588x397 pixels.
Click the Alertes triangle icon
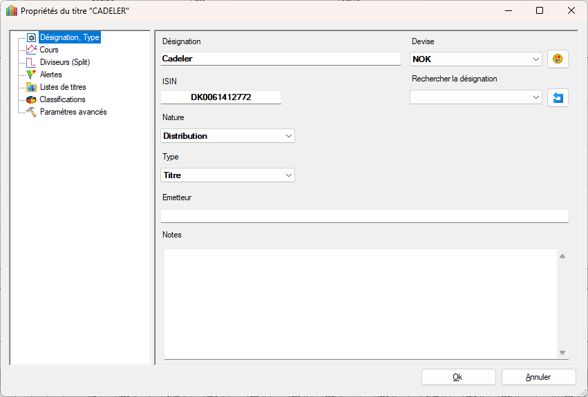(x=31, y=75)
